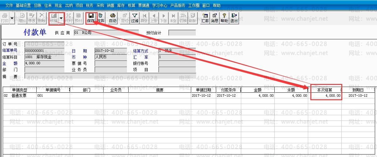Click the 结算单号 field 0000000001
This screenshot has width=377, height=157.
[44, 51]
